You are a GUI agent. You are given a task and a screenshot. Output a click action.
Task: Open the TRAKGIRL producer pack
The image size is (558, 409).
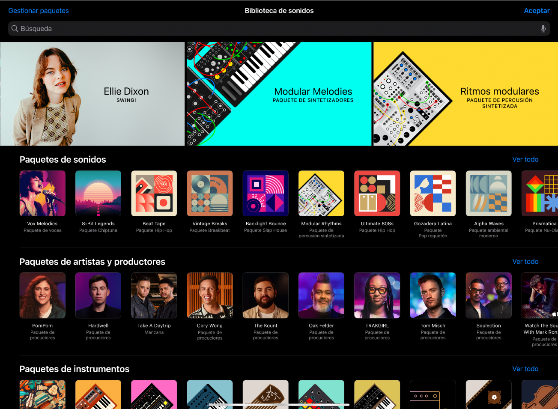tap(377, 295)
